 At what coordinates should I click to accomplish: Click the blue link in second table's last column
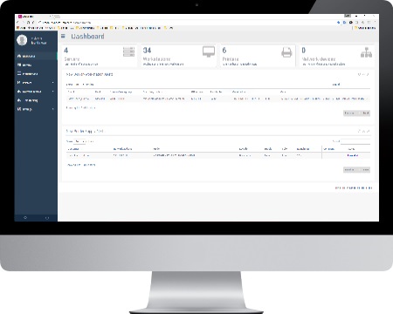pyautogui.click(x=353, y=155)
